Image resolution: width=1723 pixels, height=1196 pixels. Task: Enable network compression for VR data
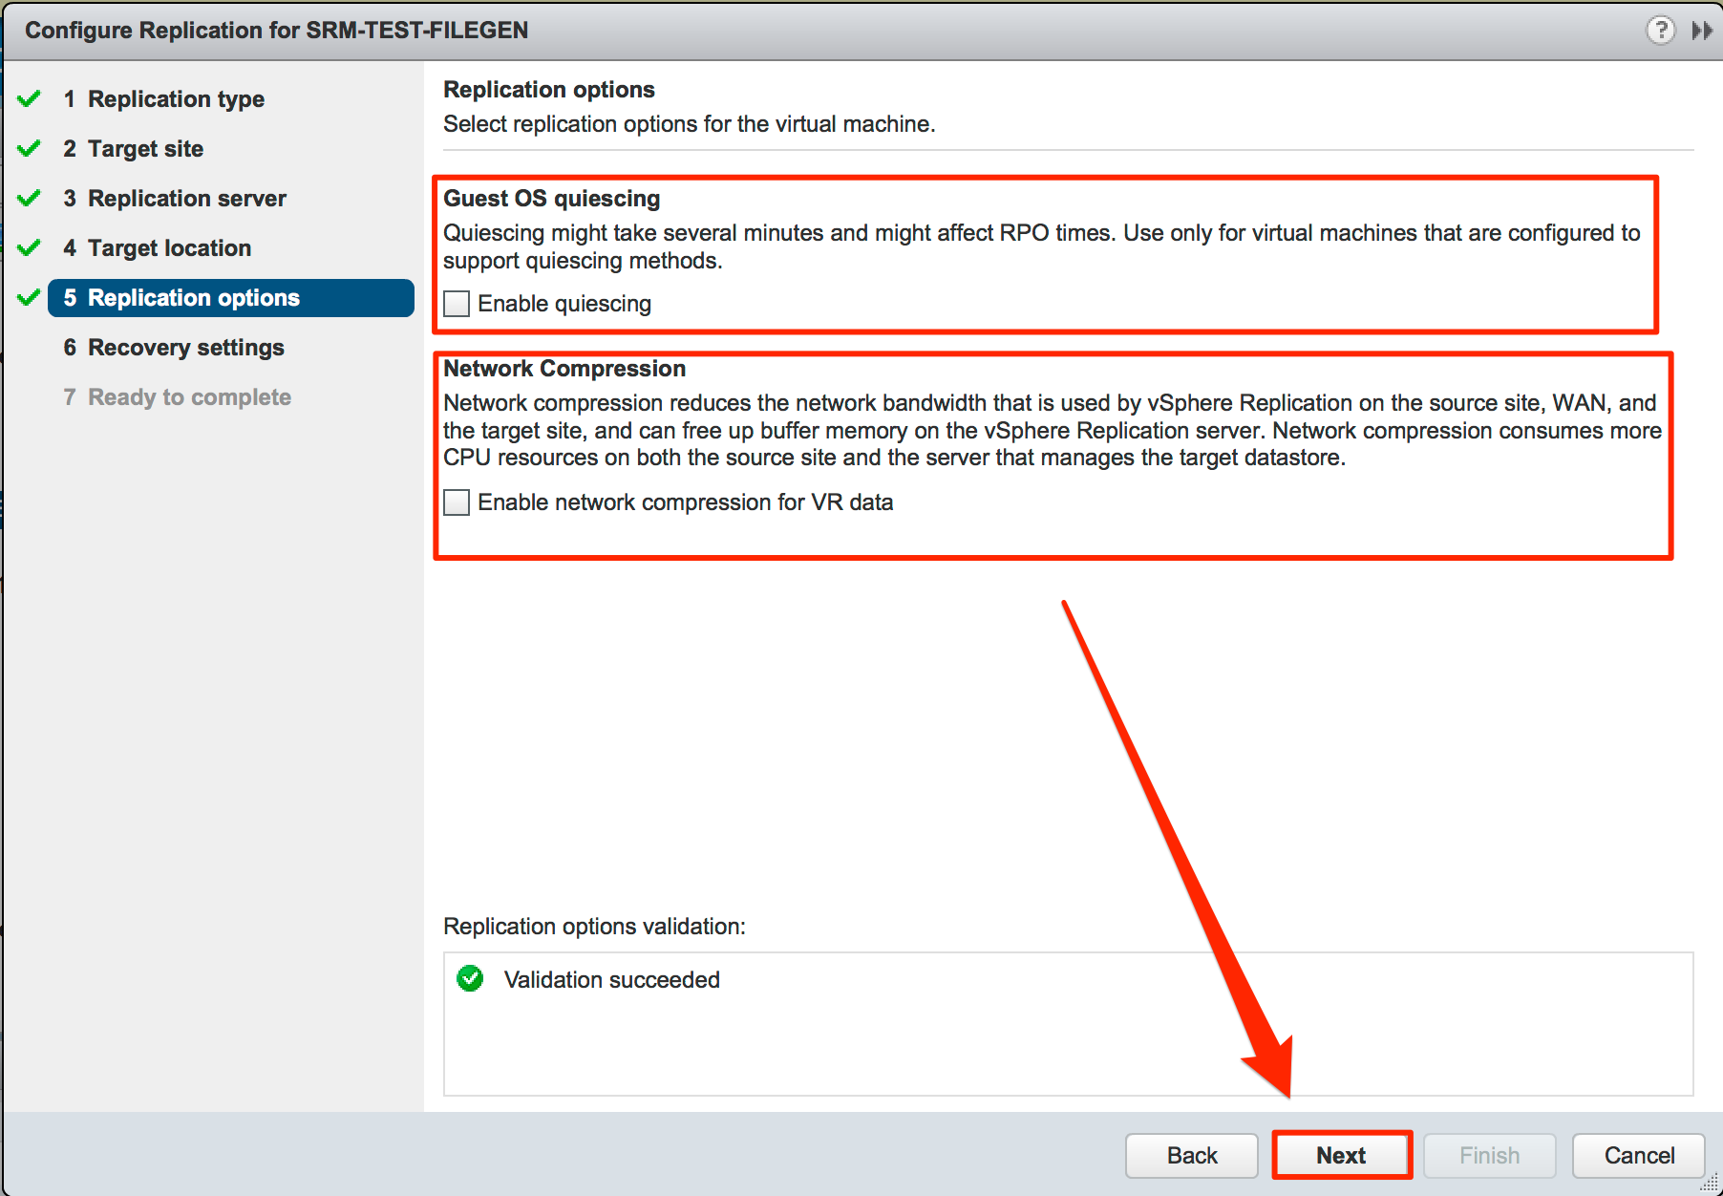click(456, 502)
